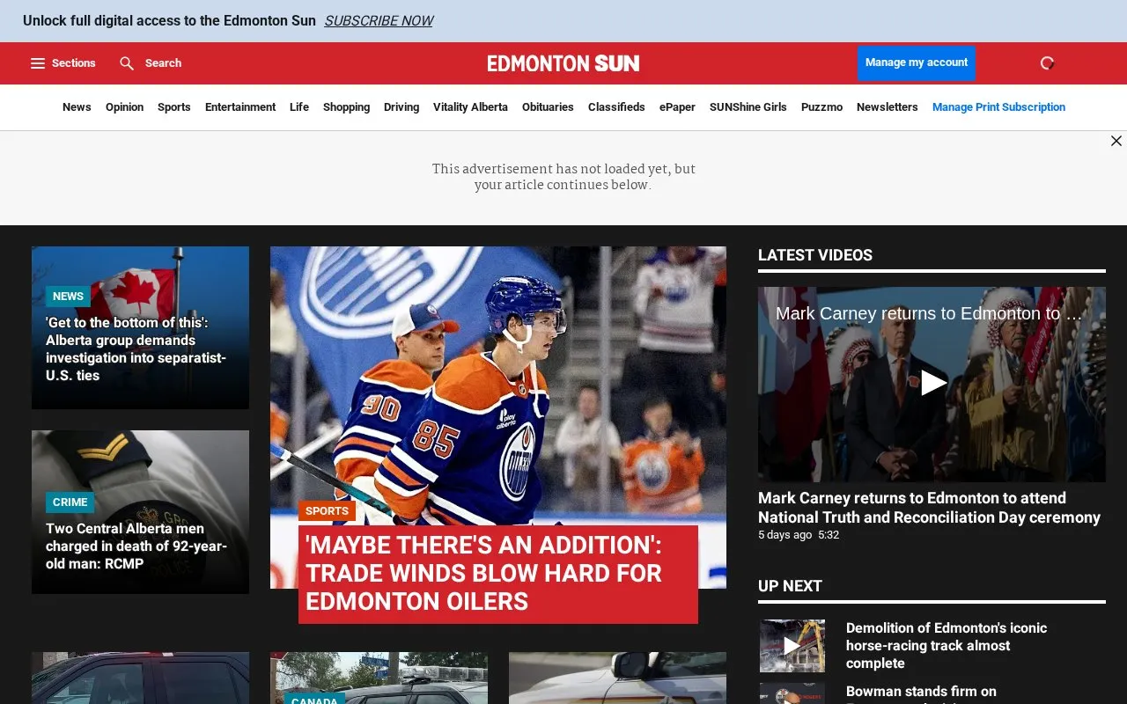
Task: Open Mark Carney returns to Edmonton video title
Action: (x=929, y=508)
